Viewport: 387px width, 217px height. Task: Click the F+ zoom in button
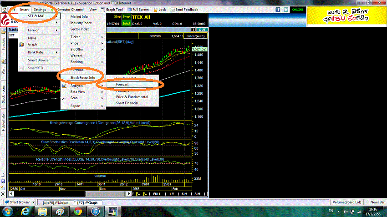coord(137,194)
